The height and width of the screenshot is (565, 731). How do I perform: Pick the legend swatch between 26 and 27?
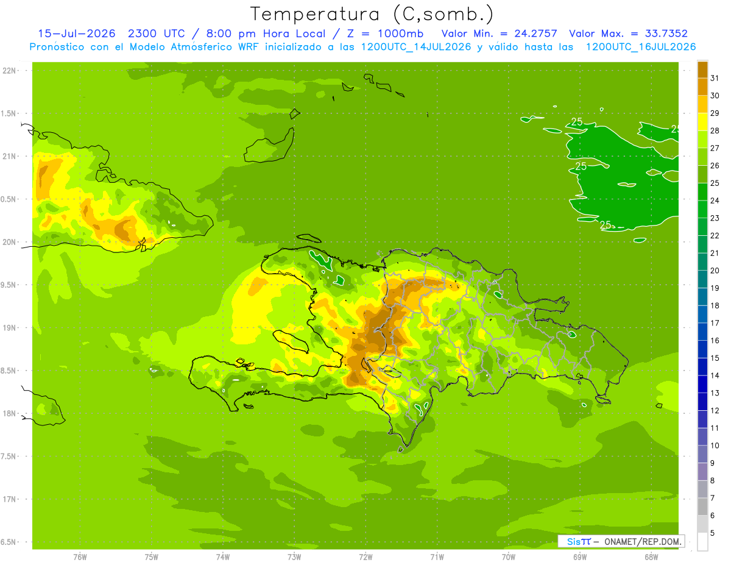[702, 157]
